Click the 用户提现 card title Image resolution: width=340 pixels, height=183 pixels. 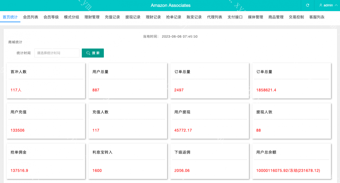pos(182,112)
